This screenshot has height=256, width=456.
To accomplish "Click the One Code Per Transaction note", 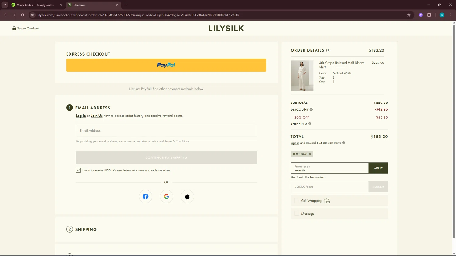I will pos(308,177).
